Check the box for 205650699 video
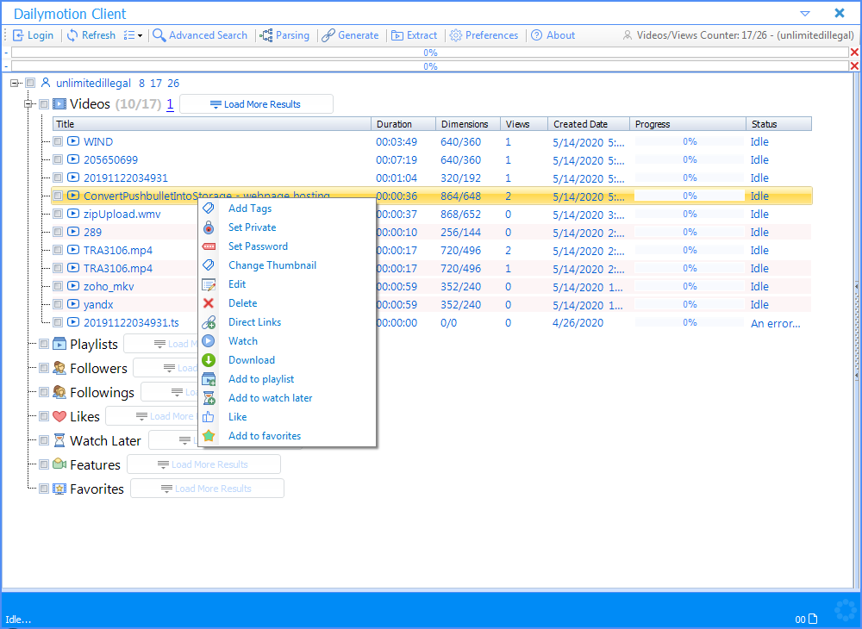Image resolution: width=862 pixels, height=629 pixels. click(58, 159)
